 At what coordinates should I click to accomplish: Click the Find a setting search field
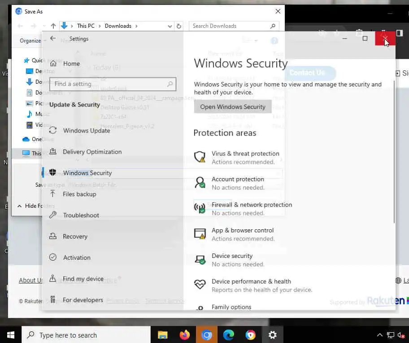point(113,84)
